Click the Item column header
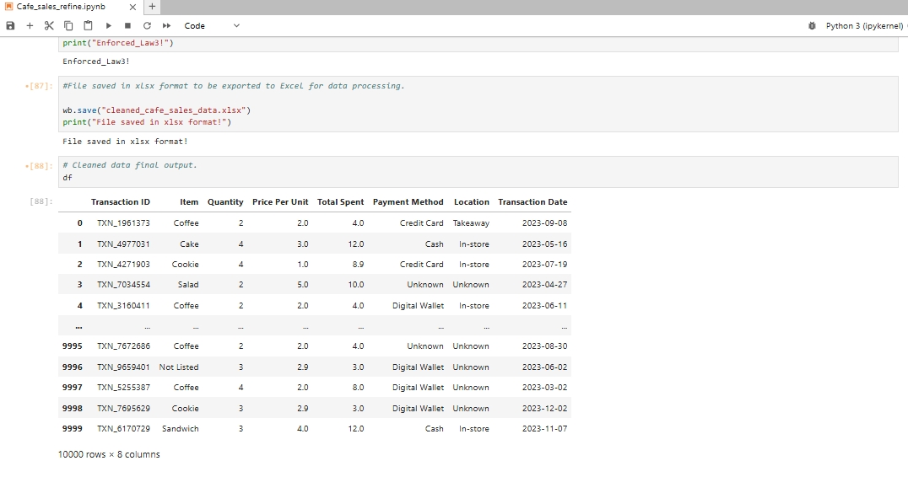Image resolution: width=908 pixels, height=493 pixels. click(189, 202)
